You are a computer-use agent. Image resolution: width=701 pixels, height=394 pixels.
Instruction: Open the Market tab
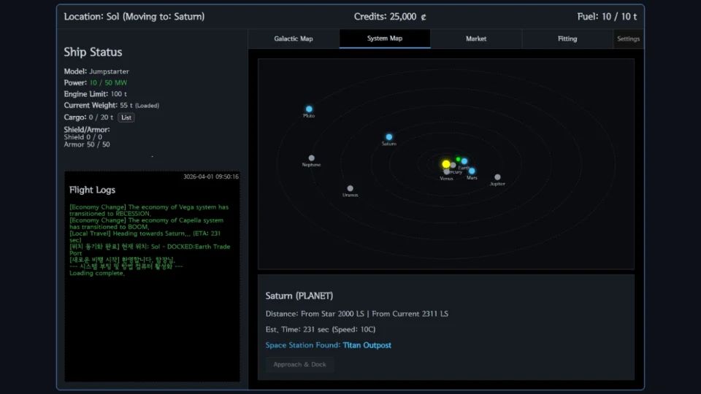coord(476,39)
